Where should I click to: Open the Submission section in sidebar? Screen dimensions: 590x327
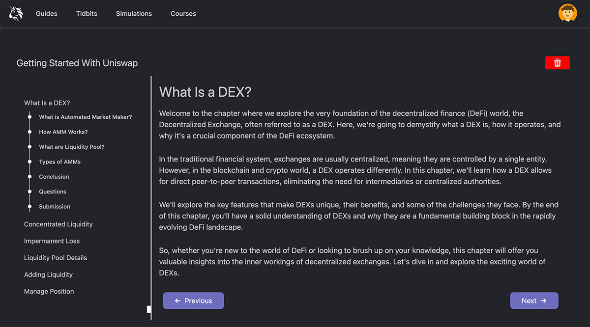coord(55,207)
